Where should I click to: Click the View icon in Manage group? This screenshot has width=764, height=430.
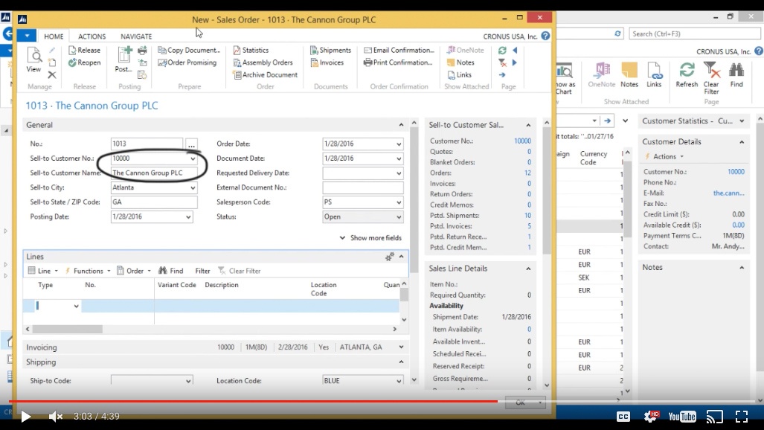coord(33,60)
